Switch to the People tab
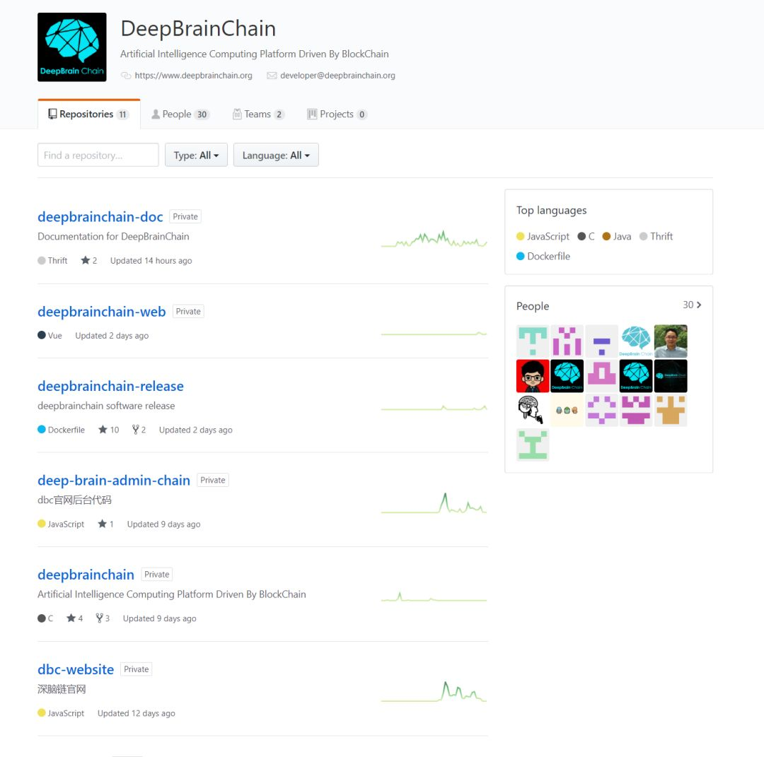 click(x=180, y=115)
